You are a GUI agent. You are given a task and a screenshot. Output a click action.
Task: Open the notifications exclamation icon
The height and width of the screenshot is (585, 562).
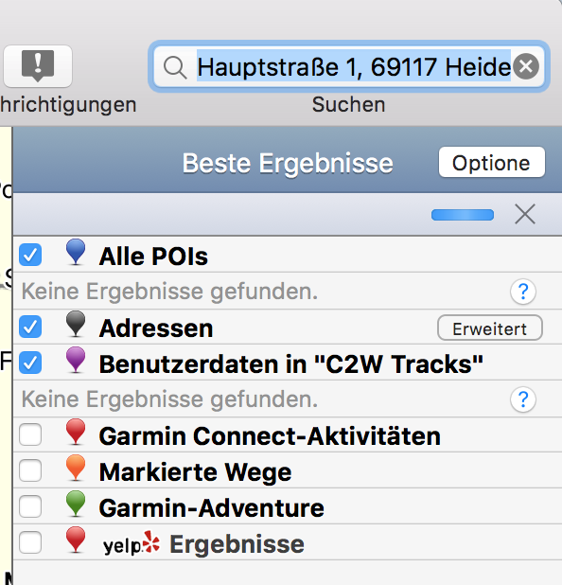(38, 66)
